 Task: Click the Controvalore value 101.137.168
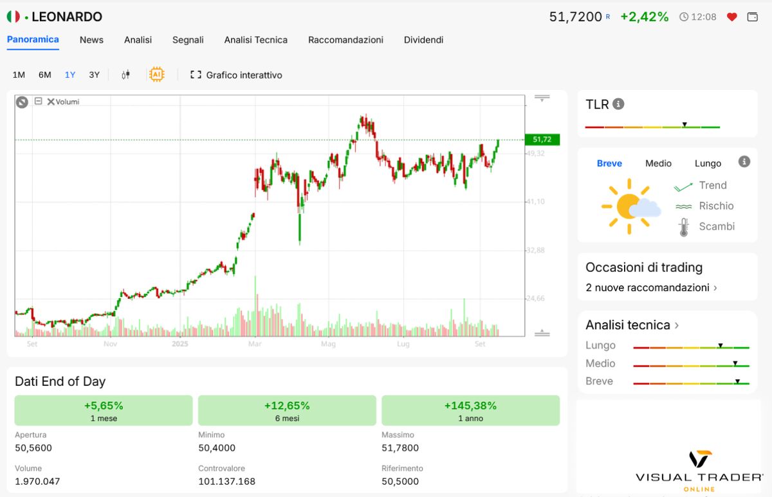pyautogui.click(x=227, y=481)
